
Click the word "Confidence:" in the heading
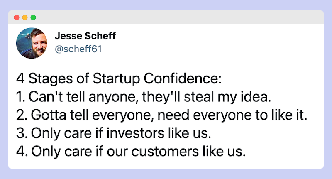tap(183, 78)
